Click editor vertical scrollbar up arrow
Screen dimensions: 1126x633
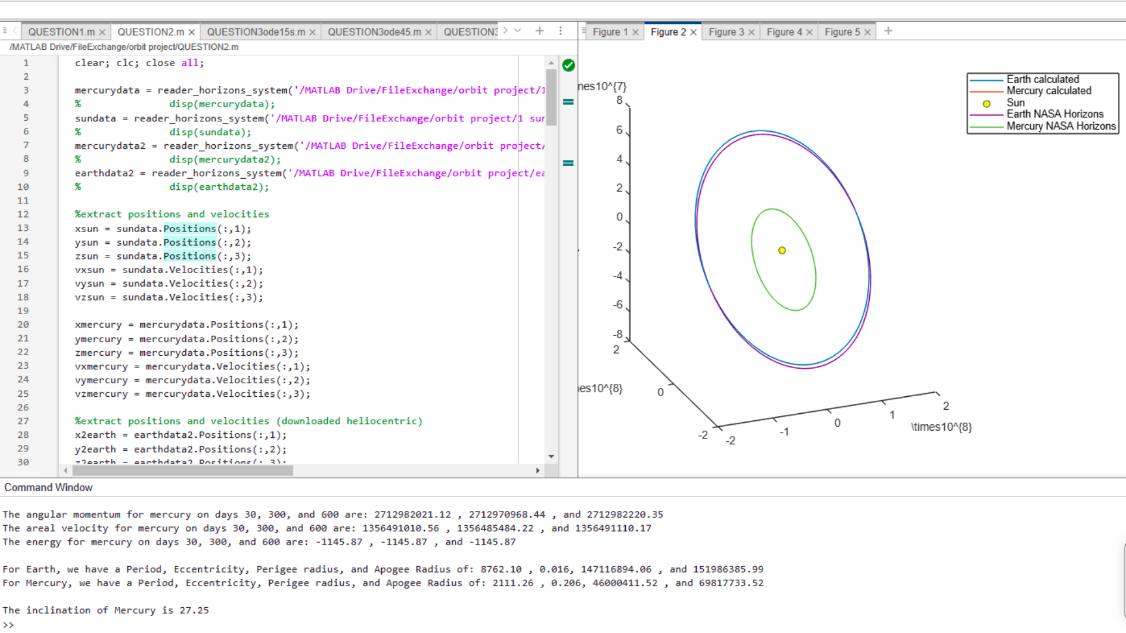click(551, 63)
